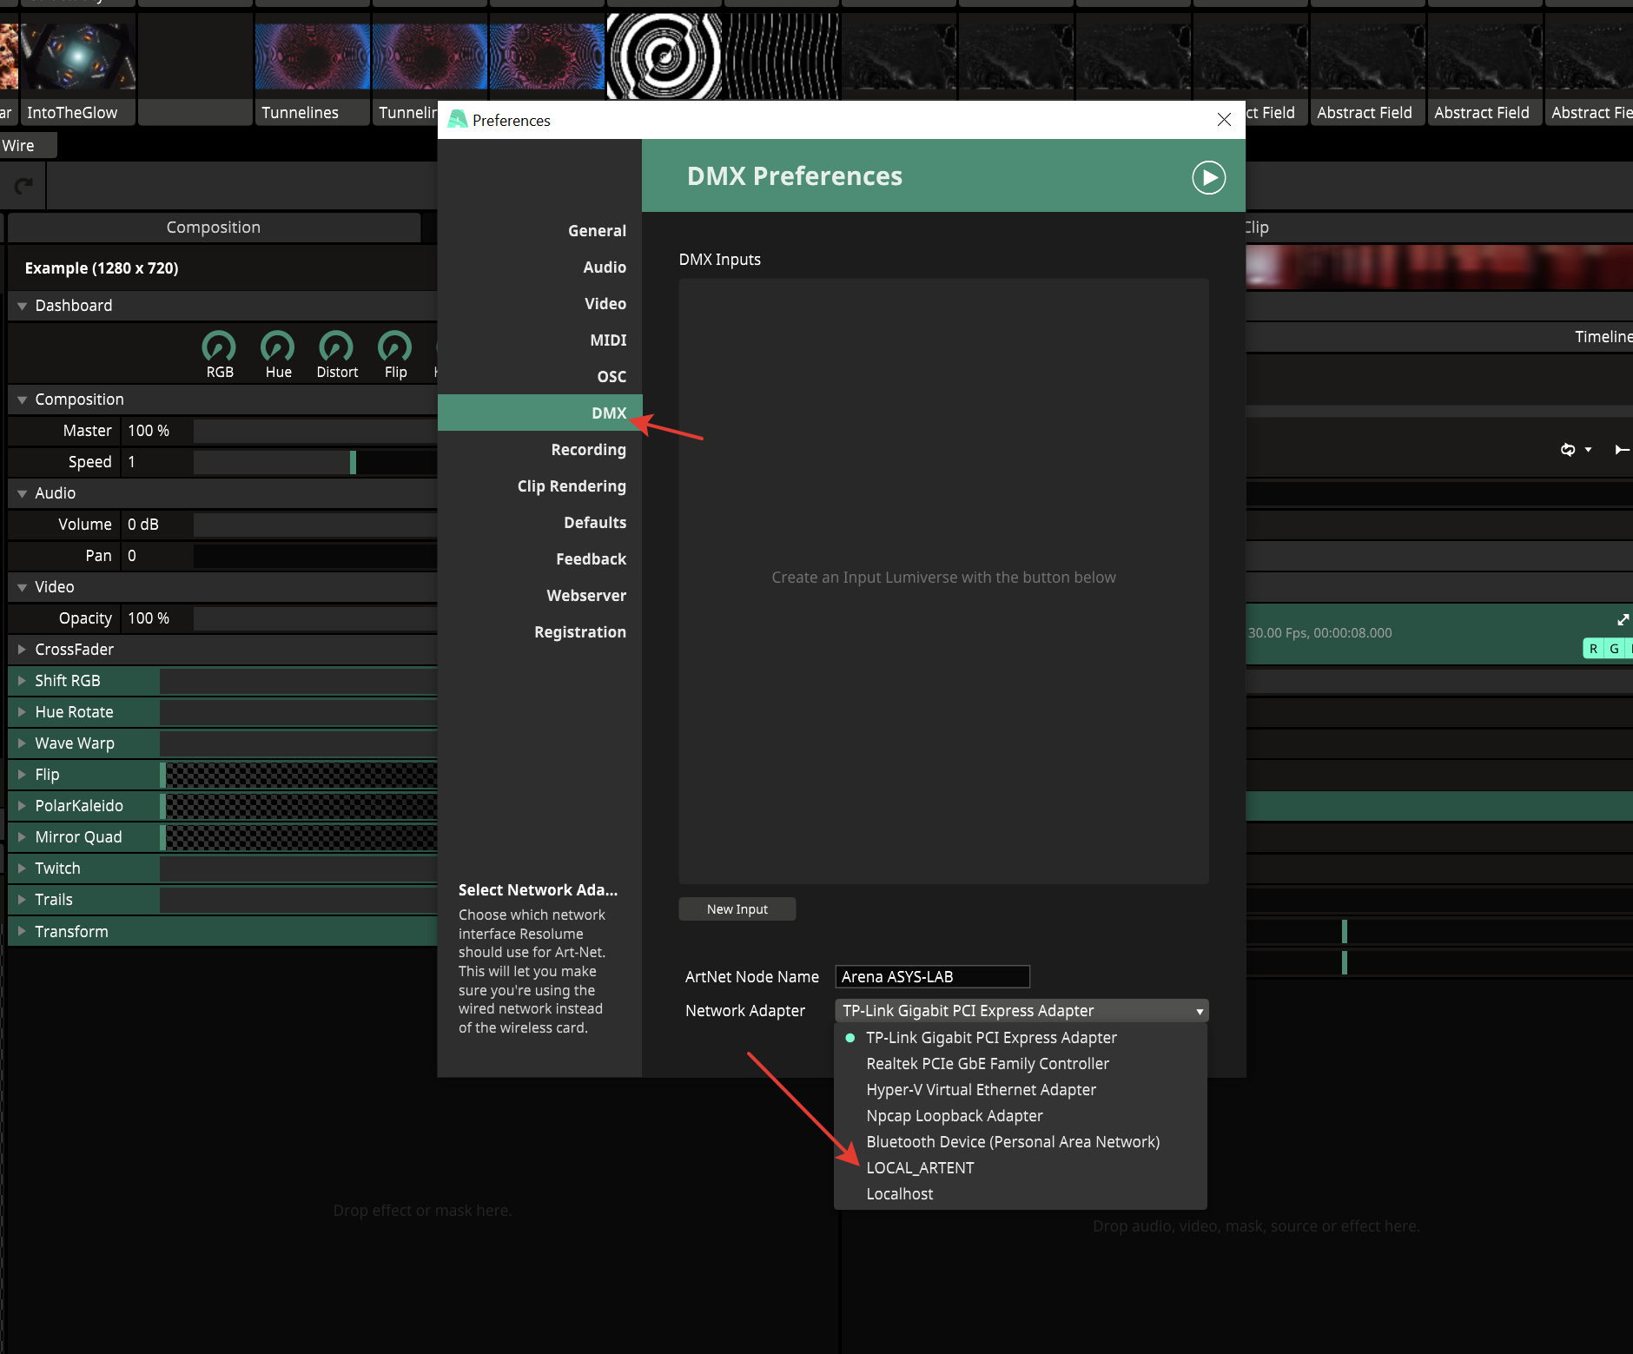Screen dimensions: 1633x1354
Task: Click the green R channel button
Action: [x=1593, y=649]
